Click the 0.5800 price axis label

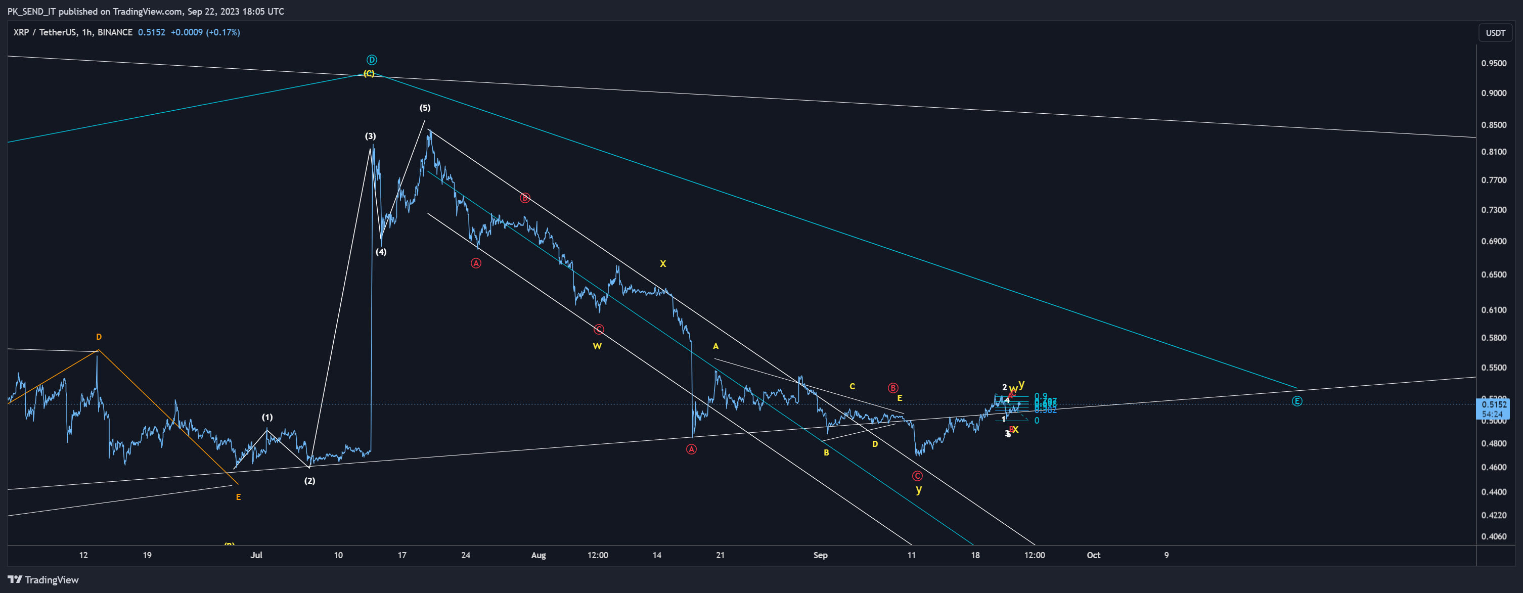click(x=1494, y=338)
